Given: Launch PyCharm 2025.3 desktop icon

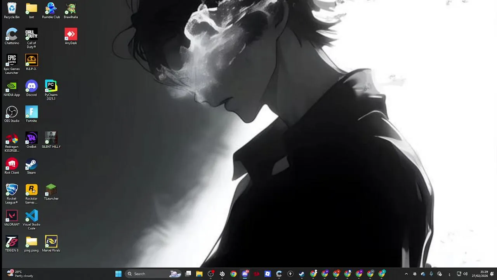Looking at the screenshot, I should 51,90.
